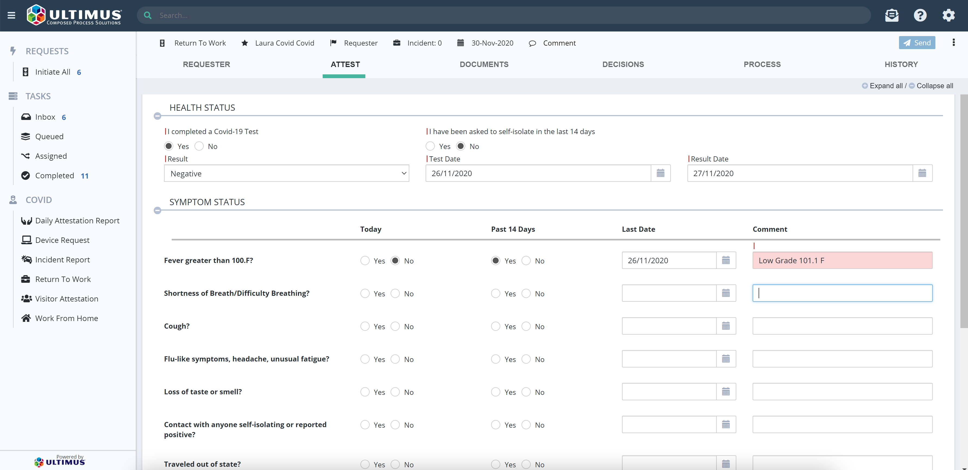Click the Test Date input field
968x470 pixels.
pyautogui.click(x=538, y=173)
